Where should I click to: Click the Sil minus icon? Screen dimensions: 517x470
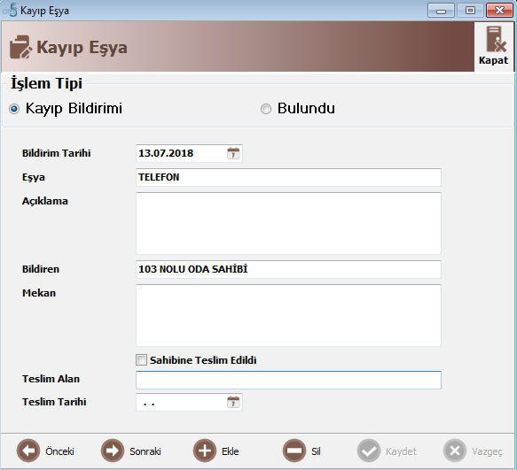[x=294, y=451]
